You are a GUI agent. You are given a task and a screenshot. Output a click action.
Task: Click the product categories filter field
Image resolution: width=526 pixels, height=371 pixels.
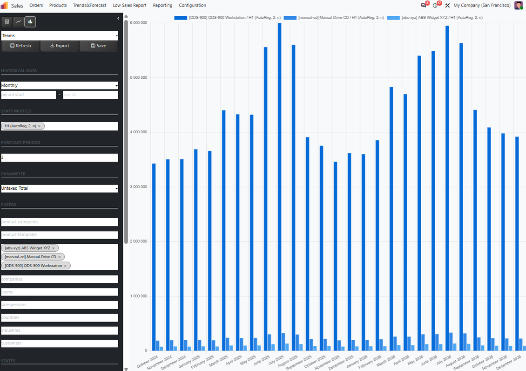pos(60,222)
